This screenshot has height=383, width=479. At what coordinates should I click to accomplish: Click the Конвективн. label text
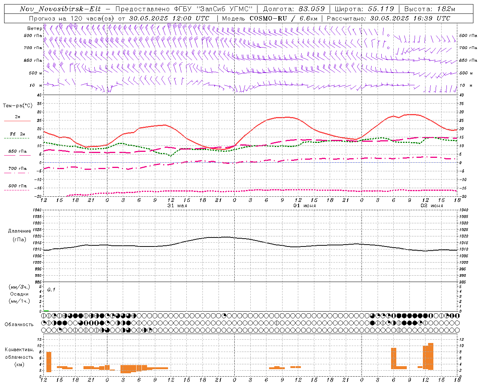coord(19,350)
